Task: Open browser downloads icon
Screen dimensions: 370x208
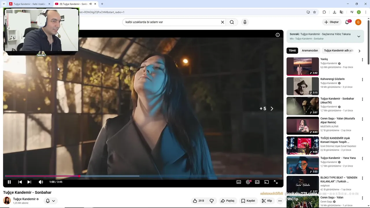Action: [x=334, y=12]
